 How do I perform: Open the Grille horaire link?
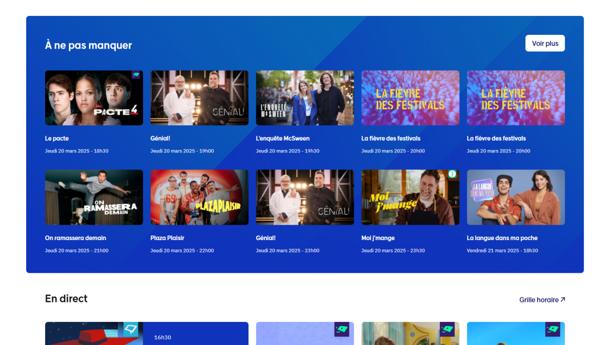pos(539,300)
